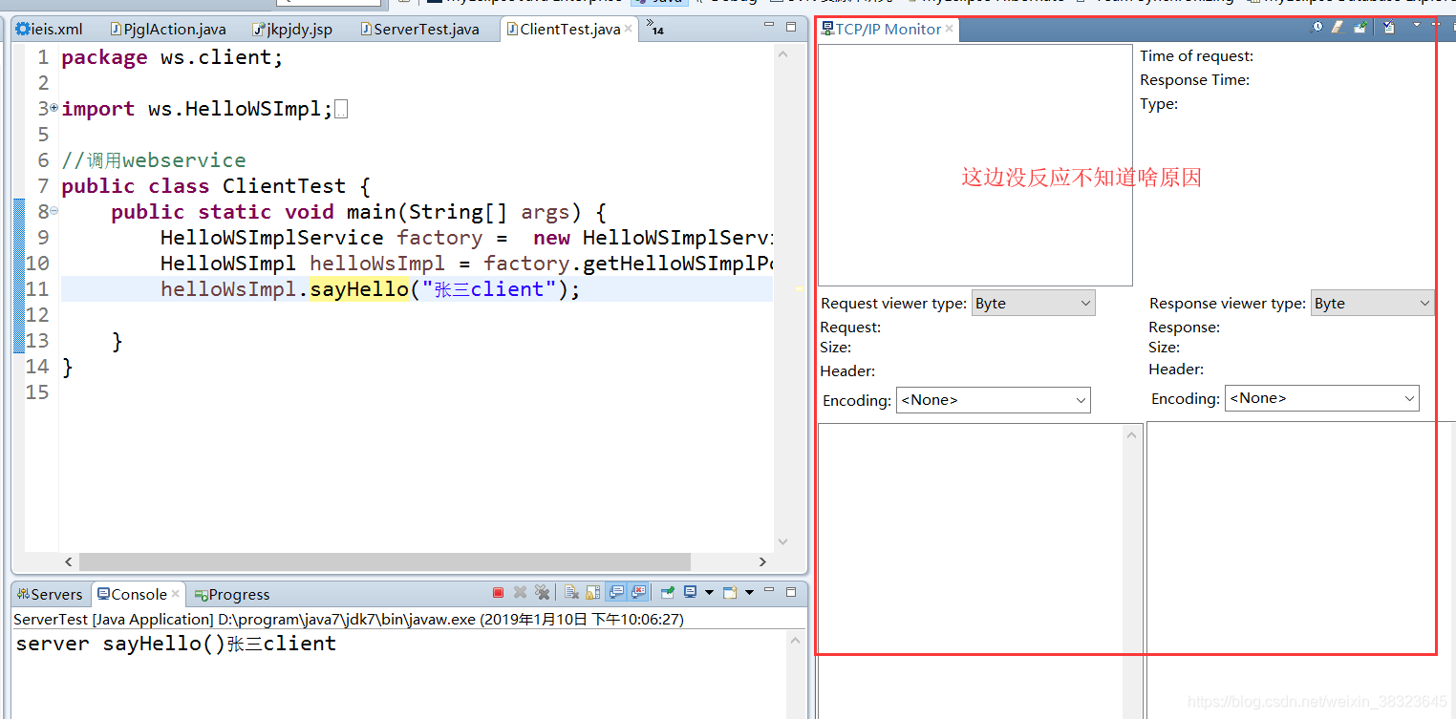Image resolution: width=1456 pixels, height=719 pixels.
Task: Click the sayHello method call on line 11
Action: [358, 289]
